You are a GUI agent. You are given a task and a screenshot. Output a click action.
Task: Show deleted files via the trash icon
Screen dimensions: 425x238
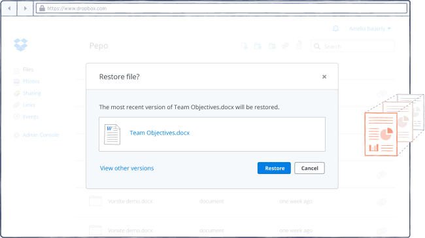(x=299, y=44)
